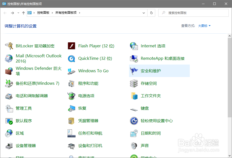The height and width of the screenshot is (158, 232).
Task: Open the Windows To Go USB icon
Action: 71,71
